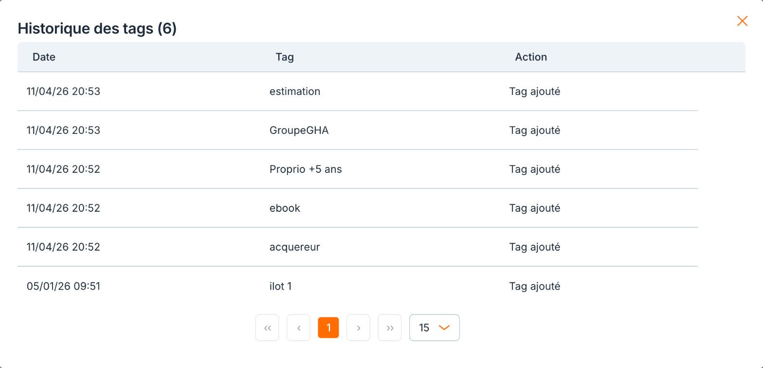Click the date 05/01/26 09:51
Screen dimensions: 763x368
coord(63,286)
